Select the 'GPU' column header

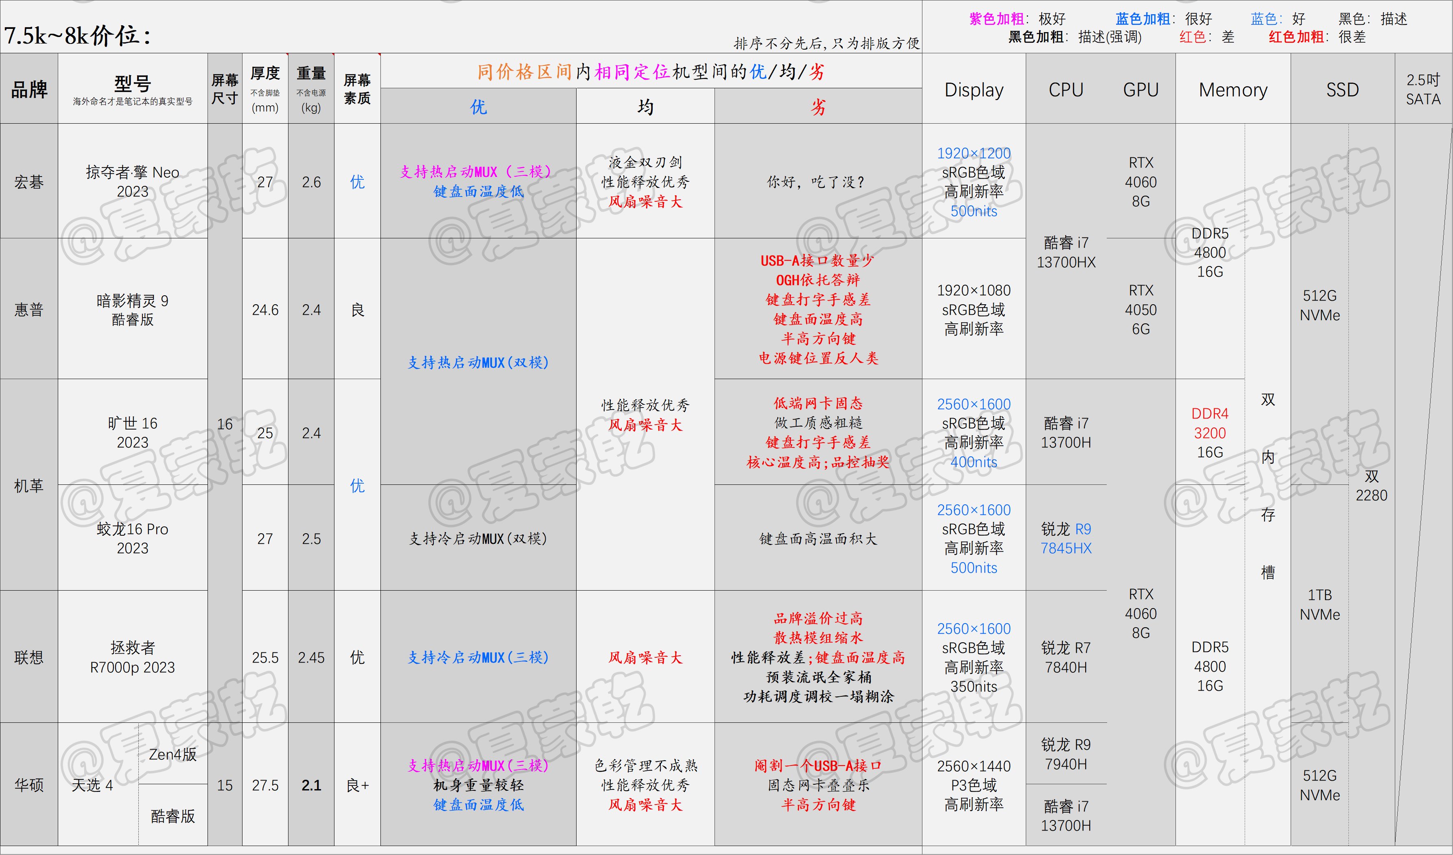1141,89
